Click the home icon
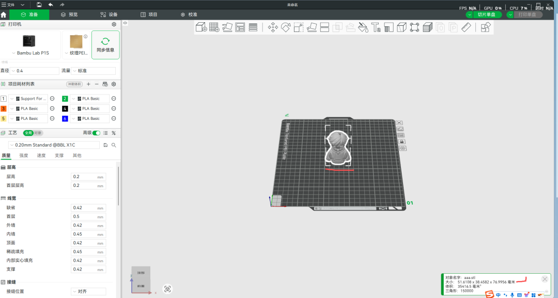558x298 pixels. click(4, 14)
